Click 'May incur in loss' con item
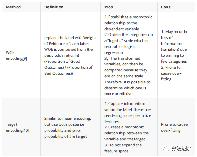This screenshot has width=197, height=157. pos(174,46)
